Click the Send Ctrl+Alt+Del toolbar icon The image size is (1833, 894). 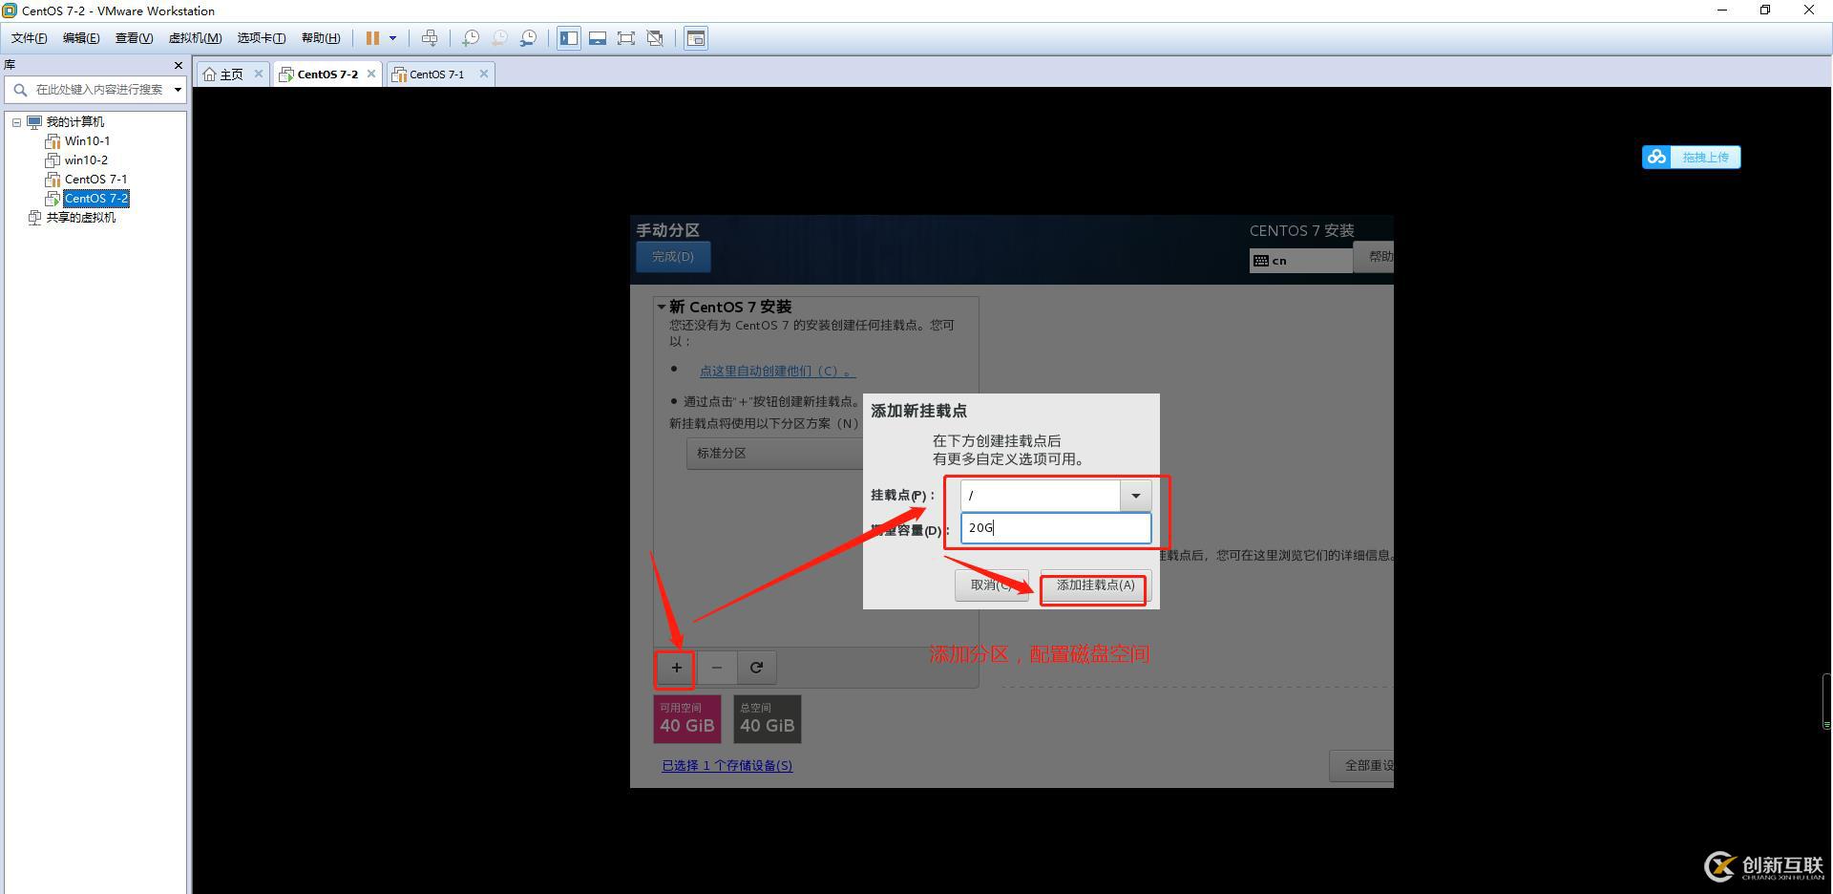coord(430,38)
